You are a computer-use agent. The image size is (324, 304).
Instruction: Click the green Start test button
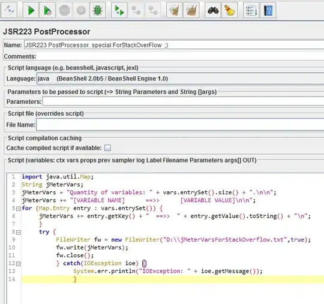pyautogui.click(x=31, y=10)
